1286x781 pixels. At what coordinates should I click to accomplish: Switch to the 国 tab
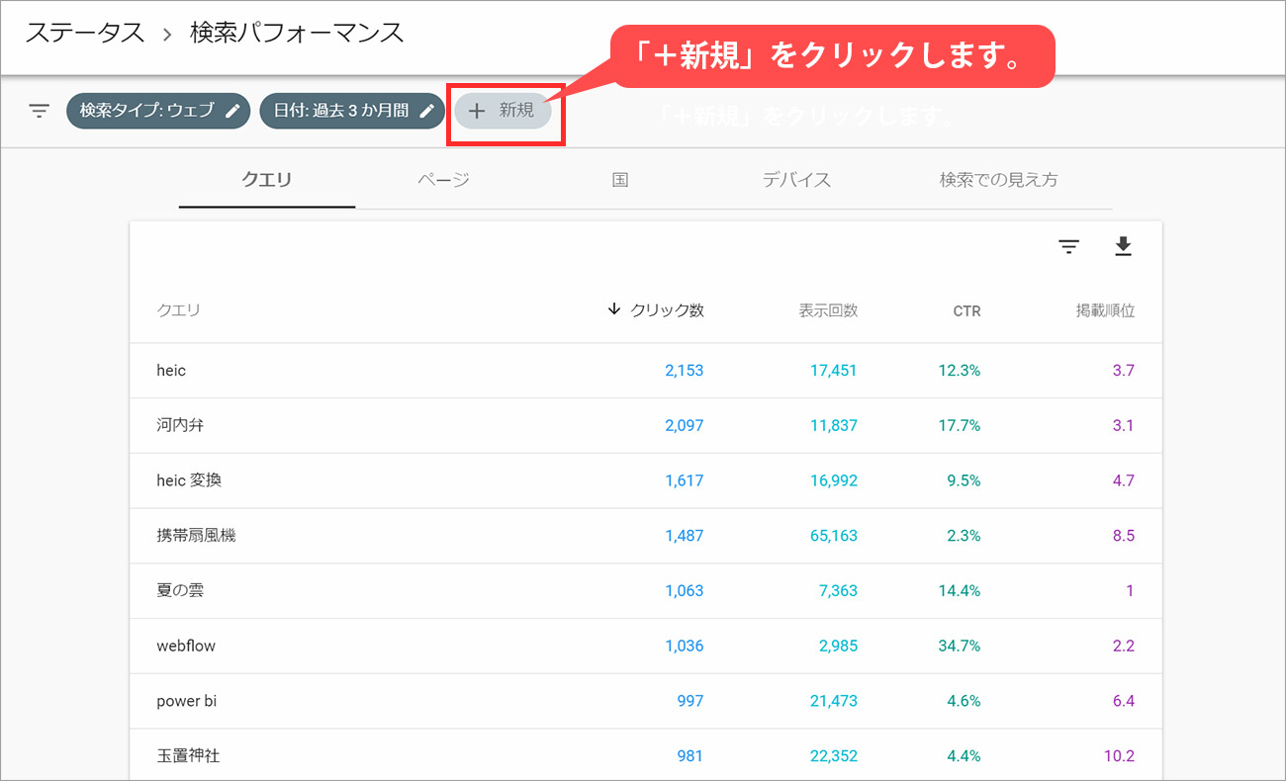click(620, 180)
